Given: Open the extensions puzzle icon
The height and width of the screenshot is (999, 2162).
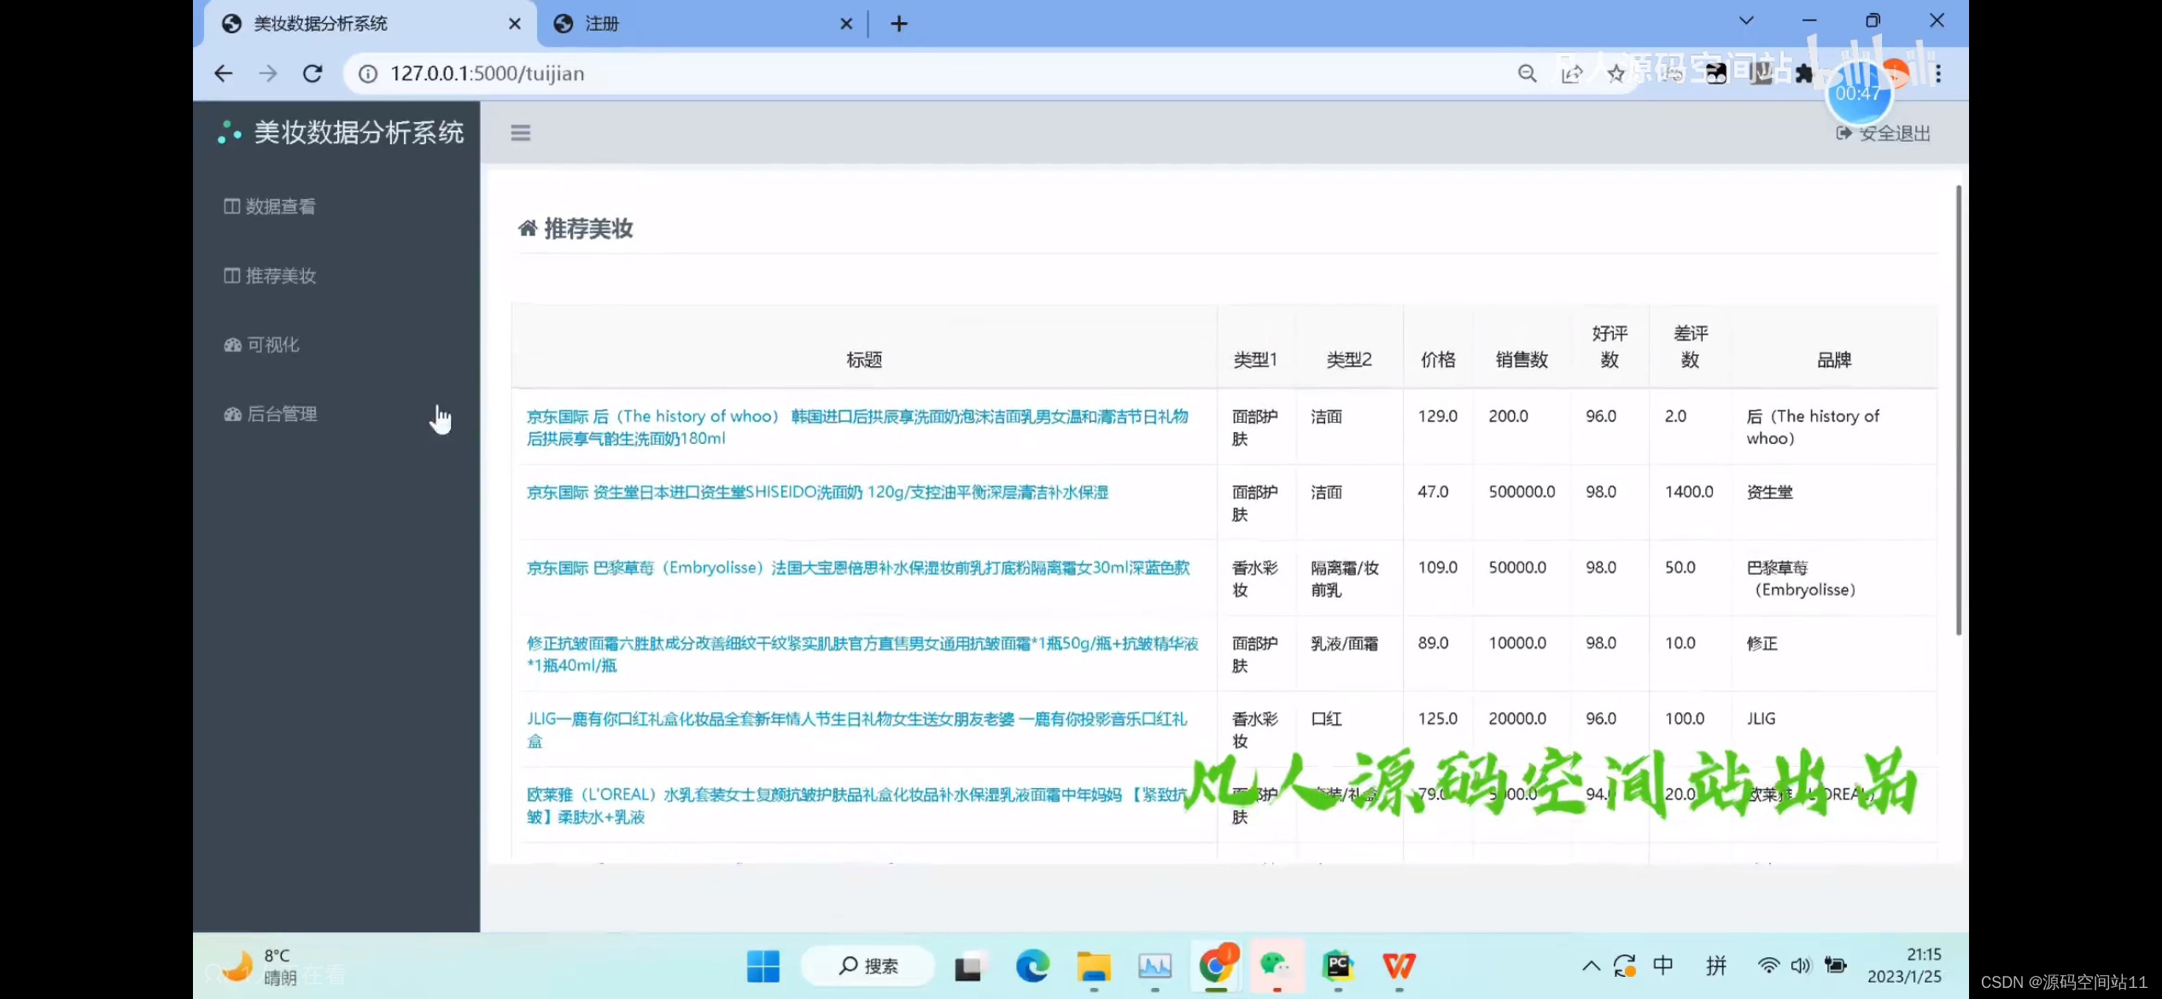Looking at the screenshot, I should pyautogui.click(x=1803, y=74).
